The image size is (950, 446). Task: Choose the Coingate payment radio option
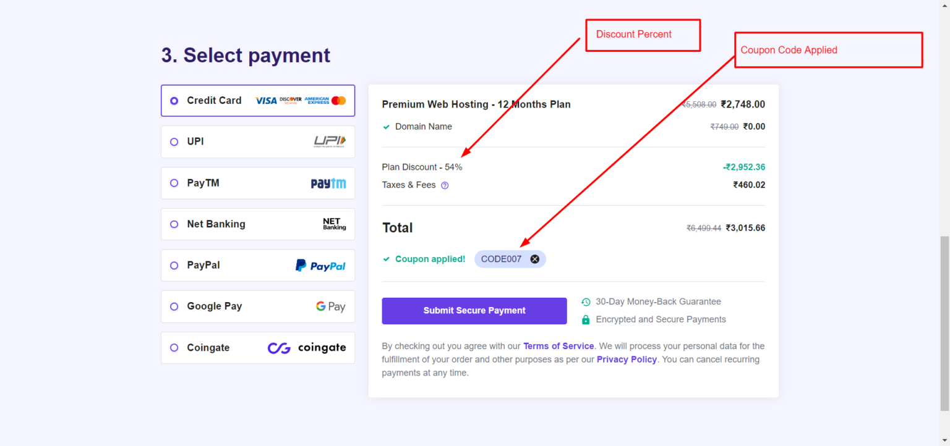[x=174, y=348]
